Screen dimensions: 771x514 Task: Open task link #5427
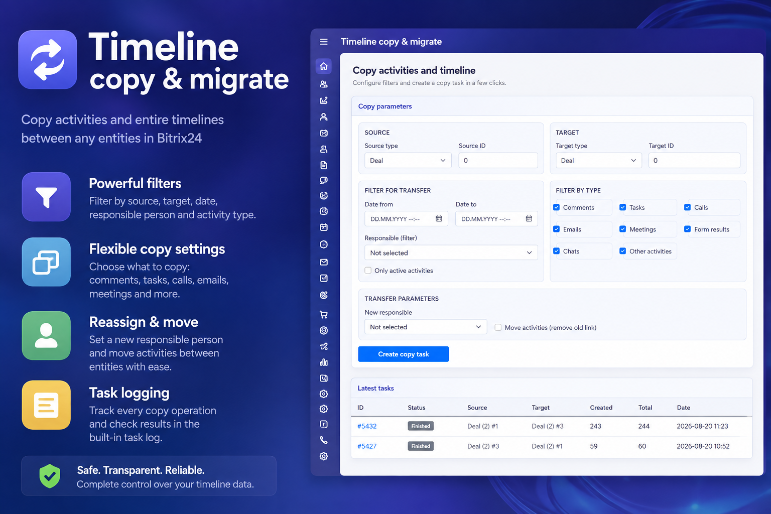click(367, 446)
